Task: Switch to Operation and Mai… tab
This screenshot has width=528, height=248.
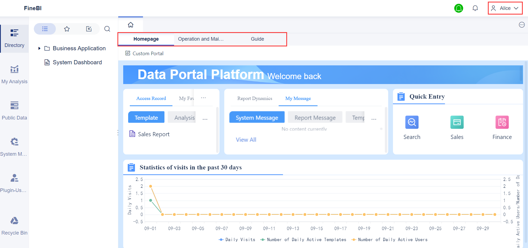Action: [201, 39]
